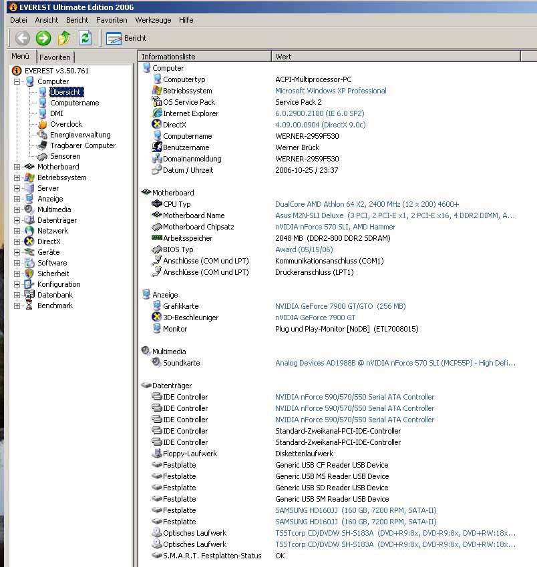Click the Floppy-Laufwerk disk icon
Viewport: 537px width, 567px height.
click(x=157, y=453)
